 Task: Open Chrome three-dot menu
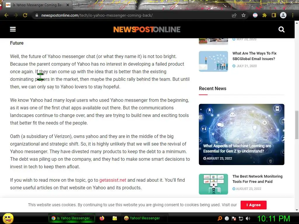[x=293, y=15]
